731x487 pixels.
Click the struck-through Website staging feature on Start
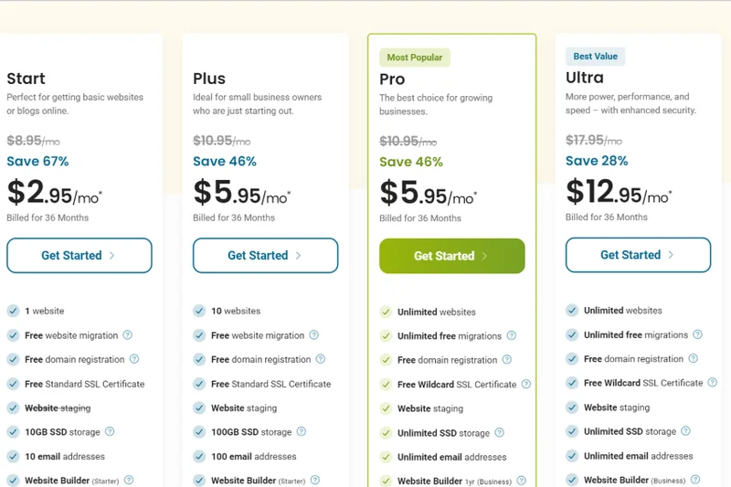coord(58,408)
